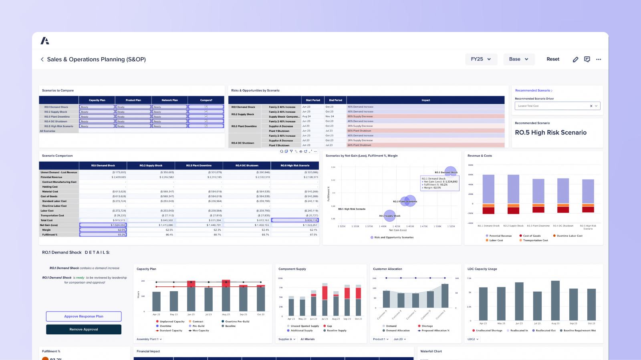Uncheck Compare for RO.4 DC Shutdown
641x360 pixels.
206,121
